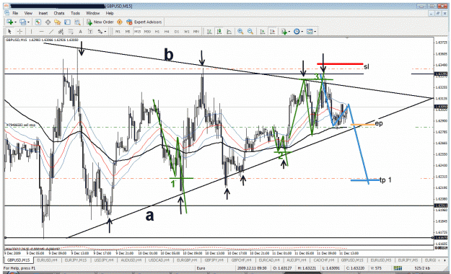Open the Help menu
Screen dimensions: 451x274
110,13
